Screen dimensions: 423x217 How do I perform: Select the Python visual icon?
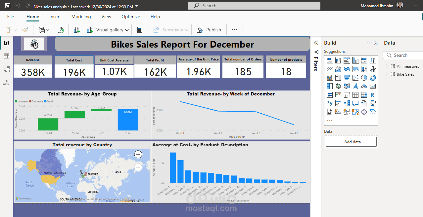(x=329, y=103)
